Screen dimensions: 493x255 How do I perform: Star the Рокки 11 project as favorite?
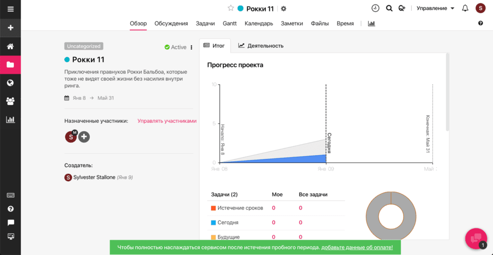(x=231, y=8)
